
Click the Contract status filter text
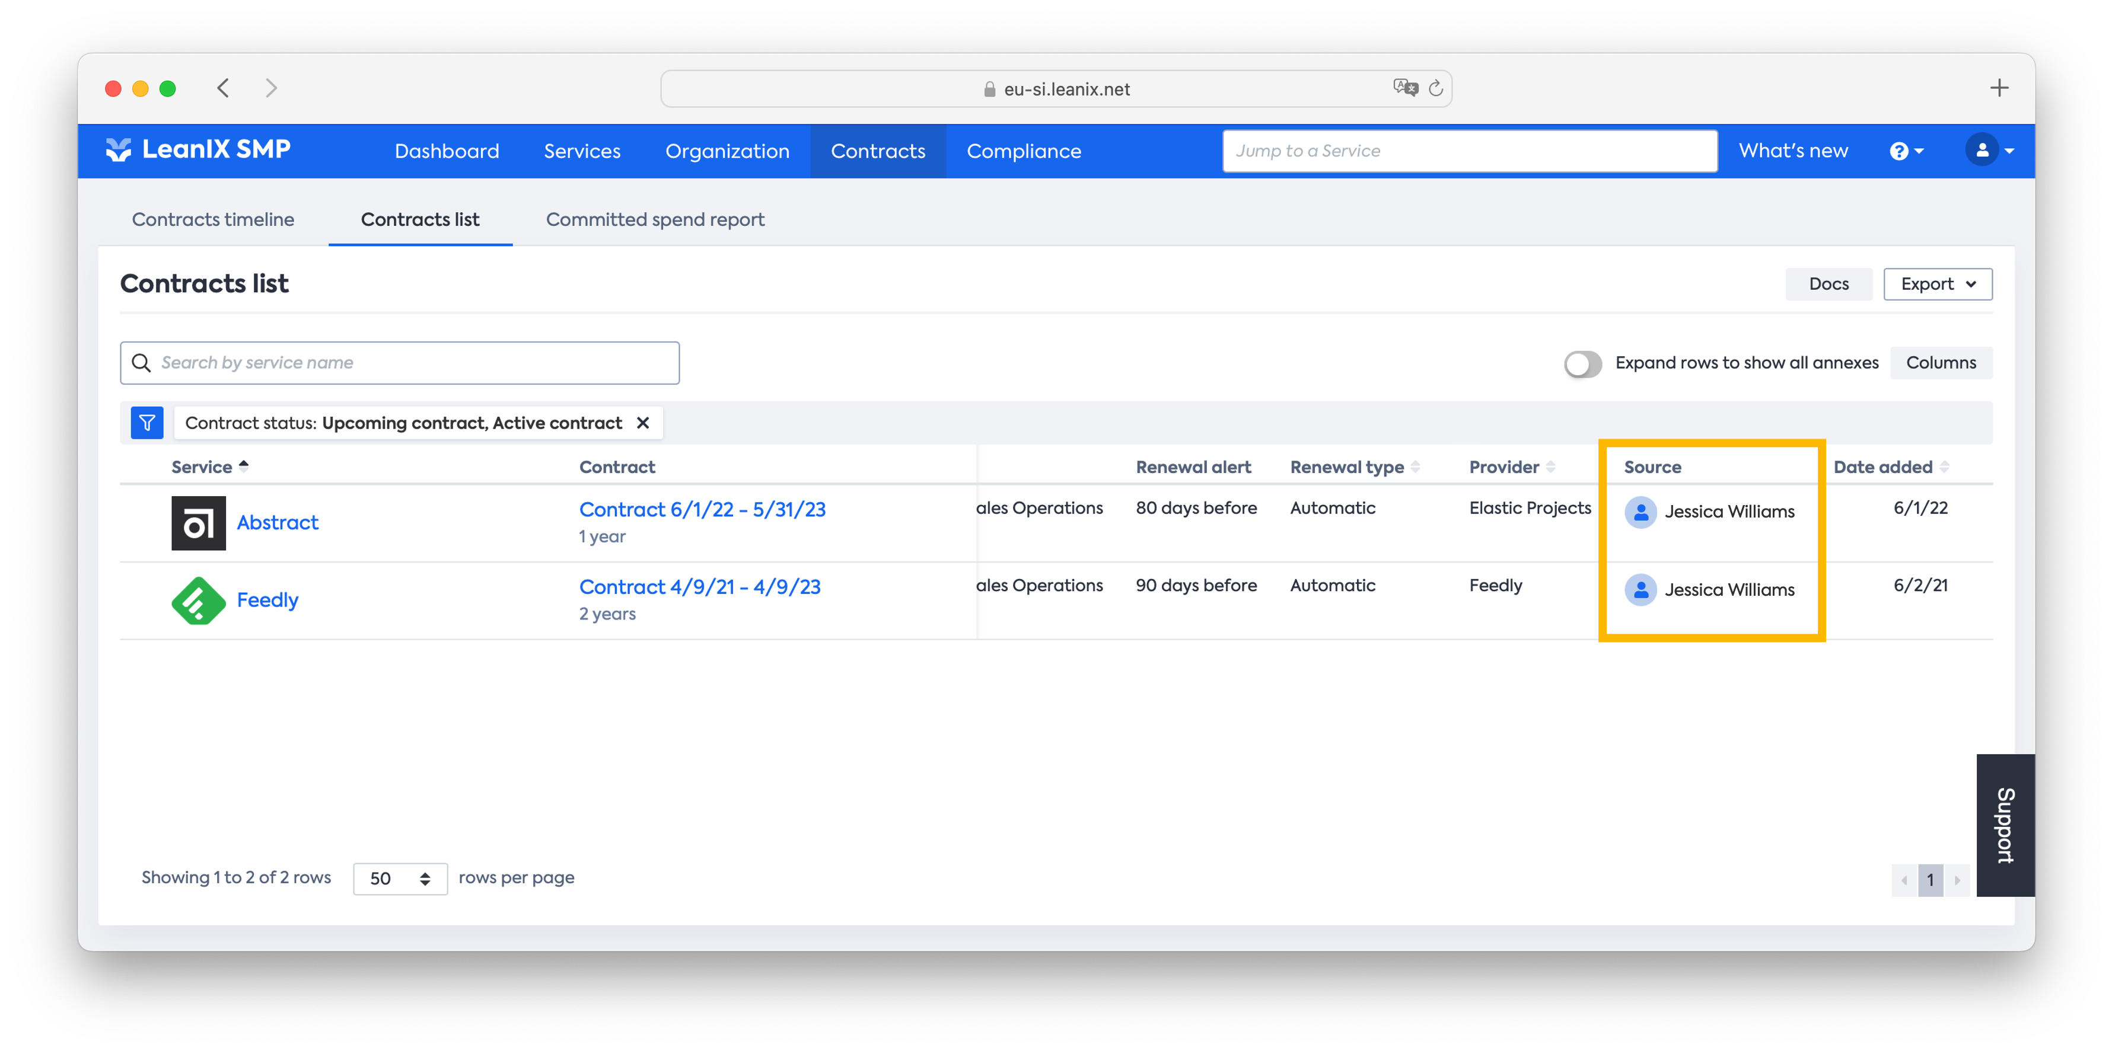(x=403, y=423)
